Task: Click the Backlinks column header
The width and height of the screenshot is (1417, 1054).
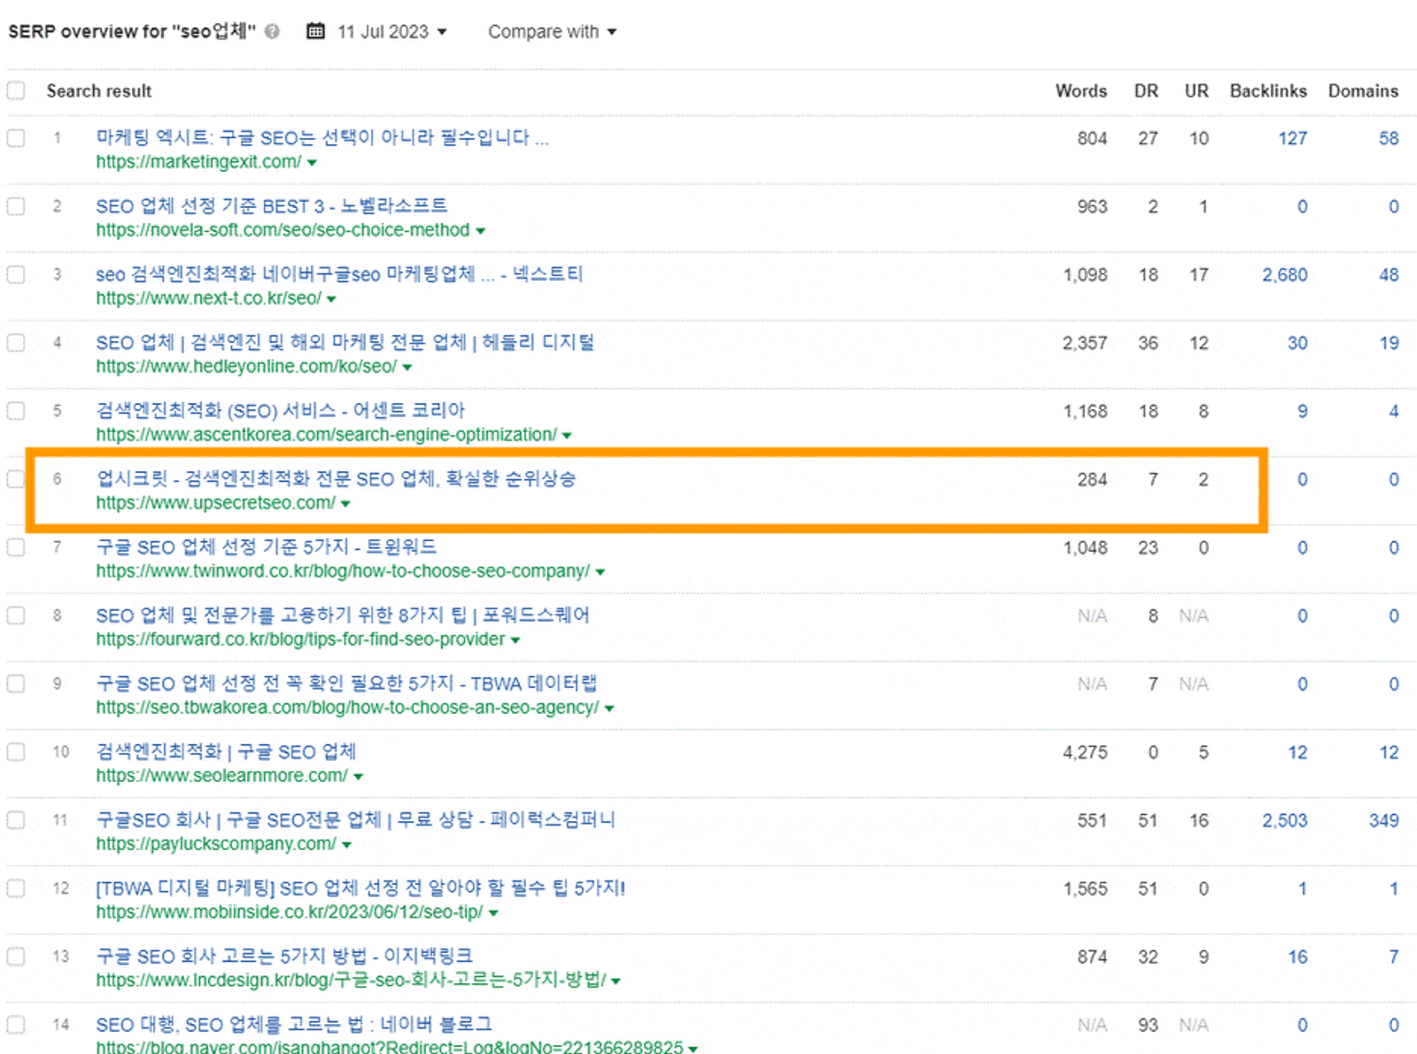Action: (x=1268, y=90)
